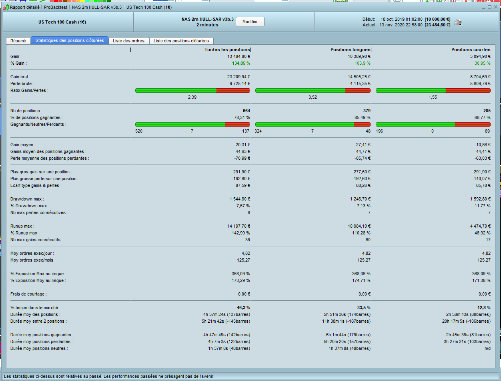The image size is (501, 381).
Task: Click the short position count 285
Action: [x=487, y=111]
